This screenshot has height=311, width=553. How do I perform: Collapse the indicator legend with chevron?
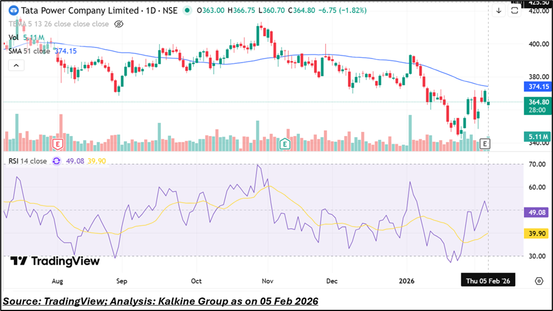[16, 65]
